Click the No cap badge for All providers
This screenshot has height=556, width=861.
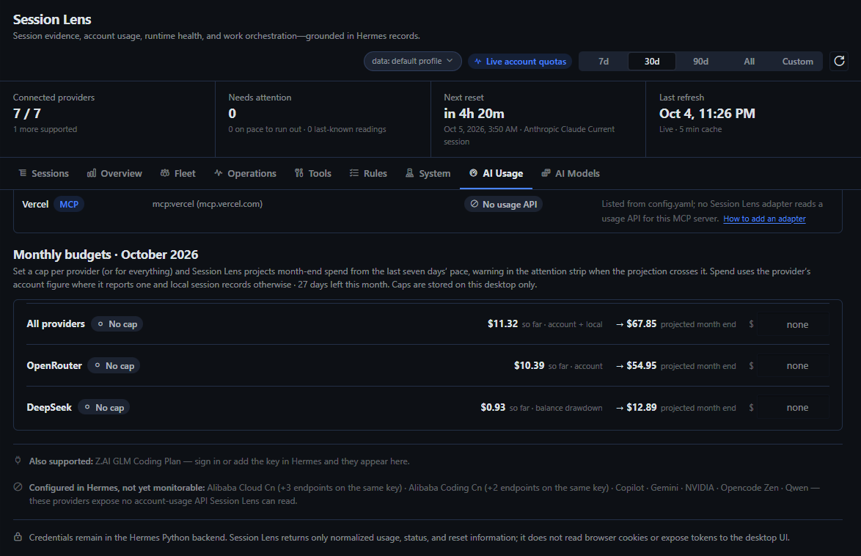coord(117,324)
